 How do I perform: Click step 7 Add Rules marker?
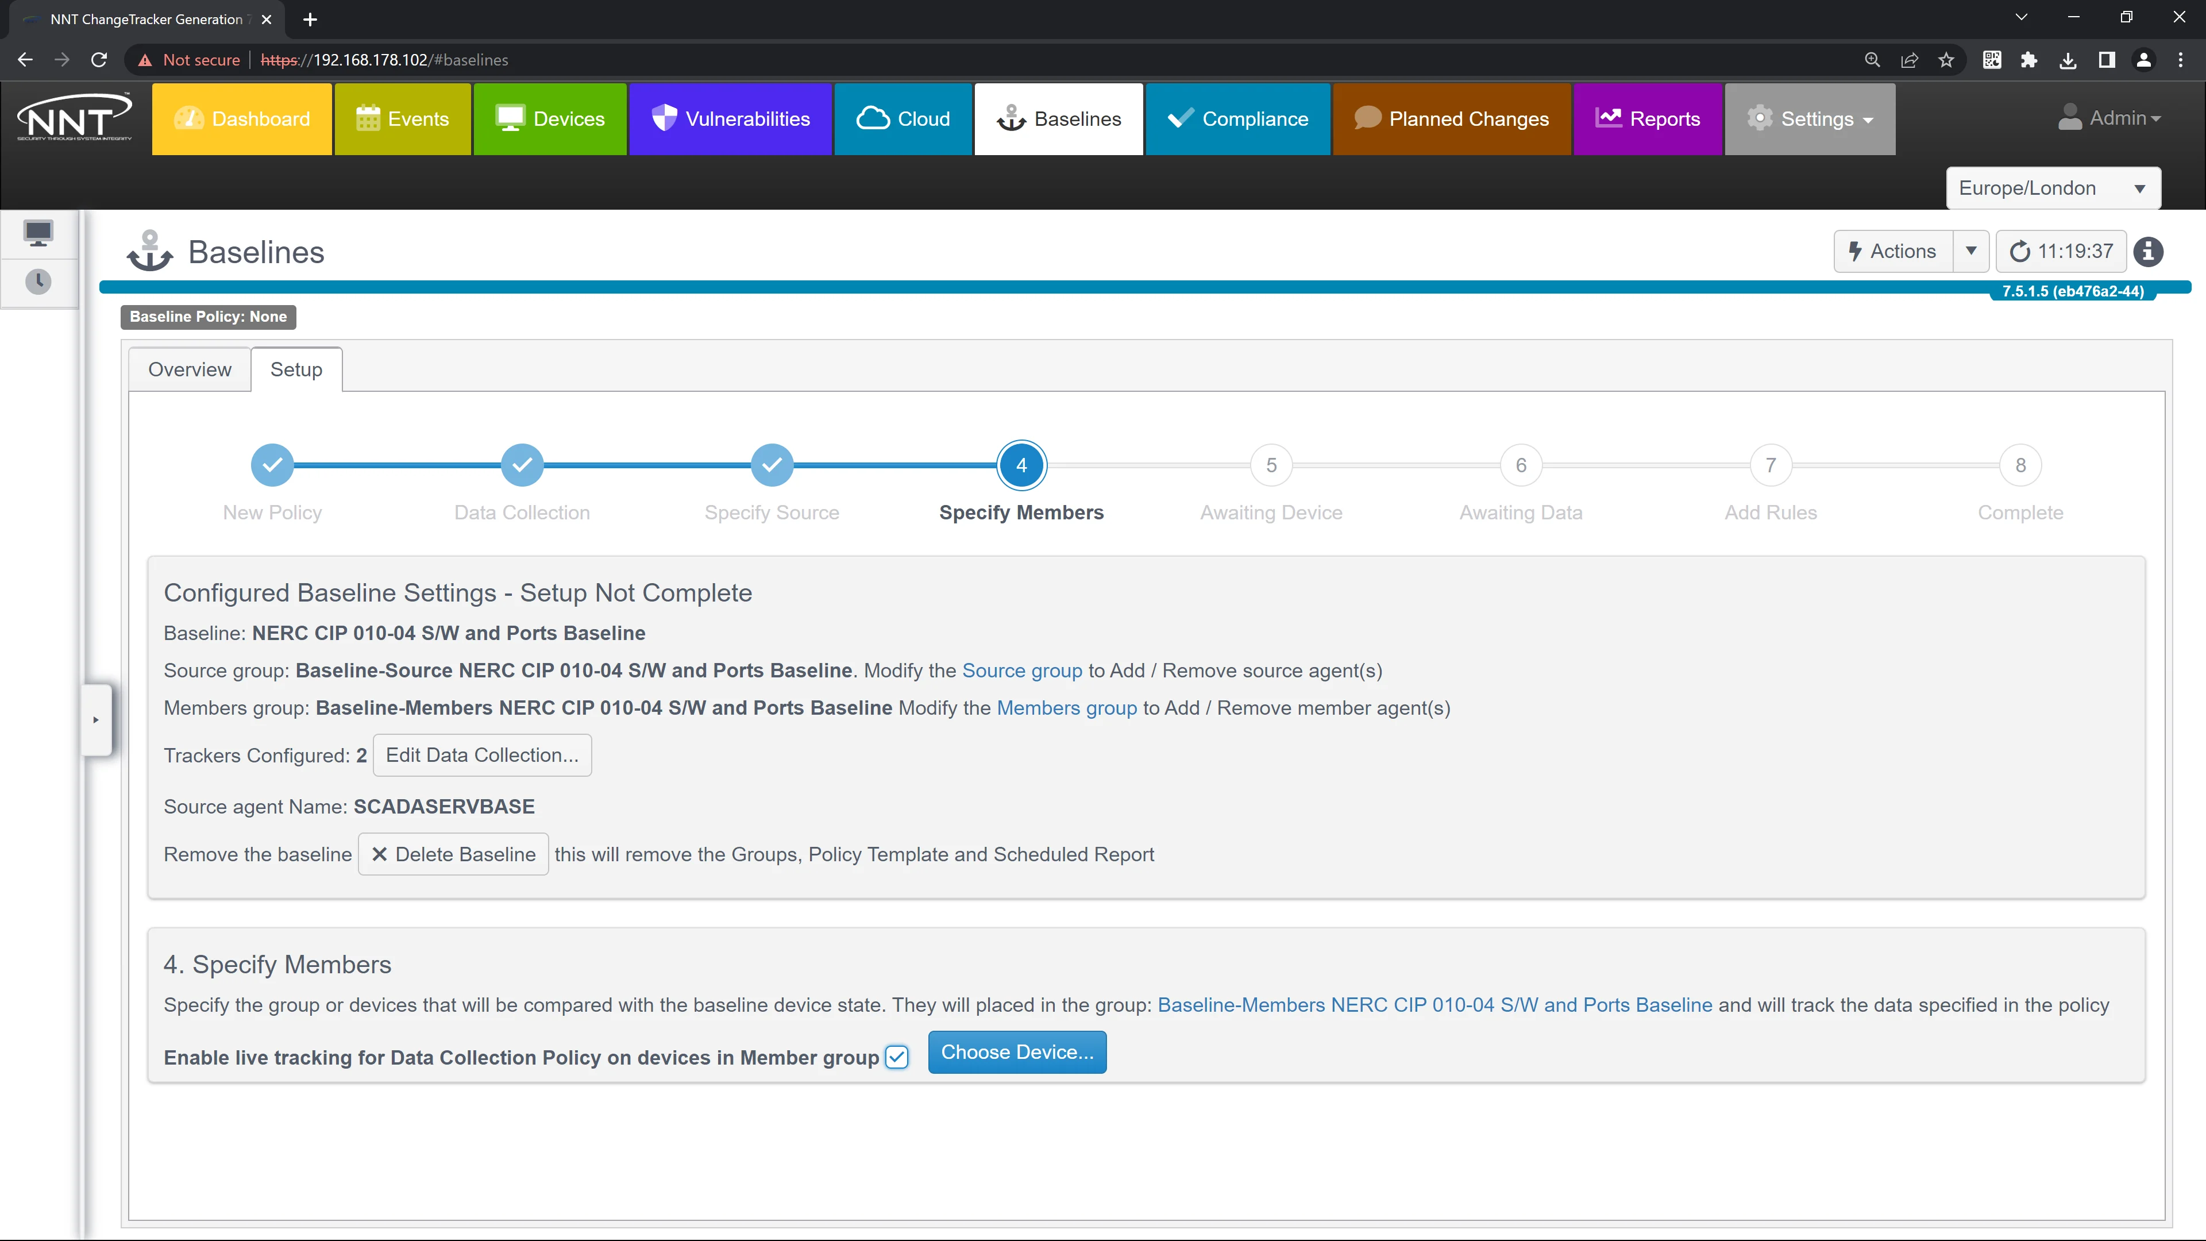pyautogui.click(x=1771, y=465)
